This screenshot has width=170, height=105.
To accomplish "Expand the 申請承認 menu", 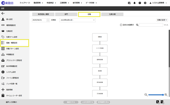I will click(x=51, y=3).
